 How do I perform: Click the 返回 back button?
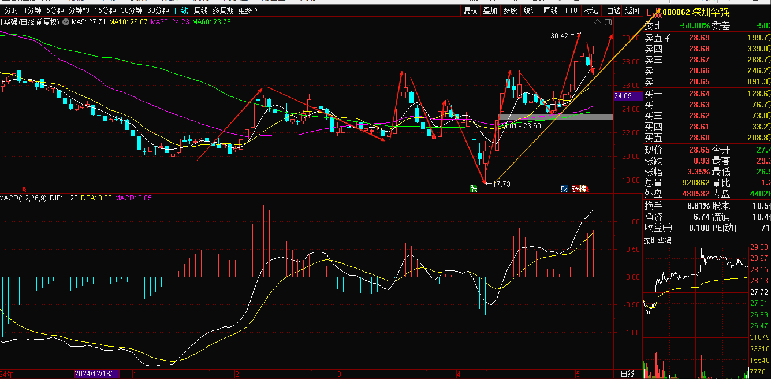click(x=632, y=10)
